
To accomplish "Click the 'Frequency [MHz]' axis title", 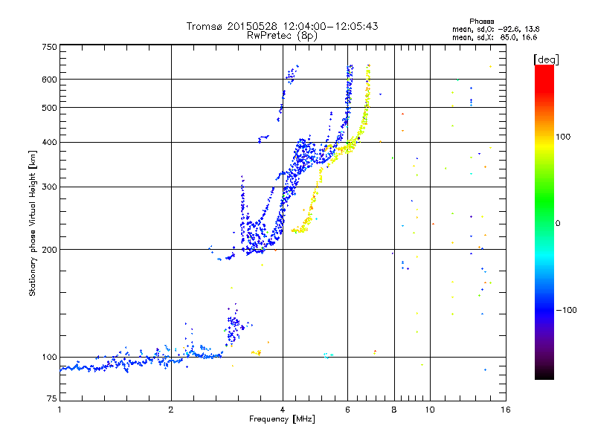I will (282, 419).
